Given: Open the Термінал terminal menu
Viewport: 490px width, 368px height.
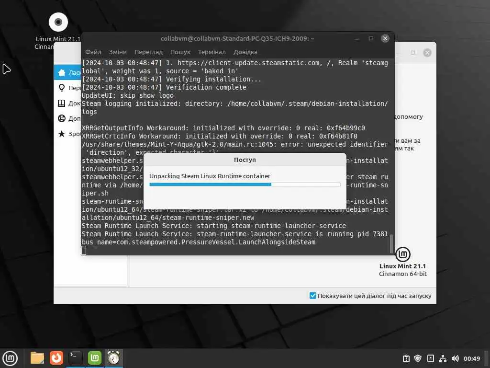Looking at the screenshot, I should coord(212,52).
